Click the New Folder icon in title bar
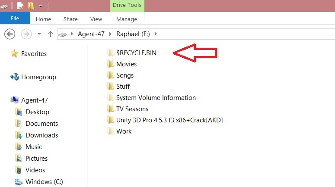 point(31,6)
